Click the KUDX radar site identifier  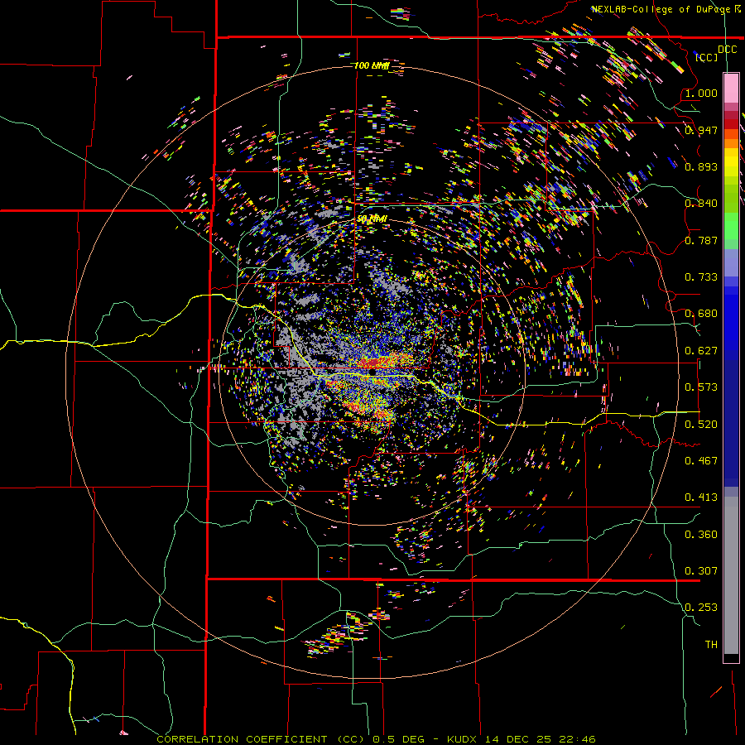coord(463,739)
